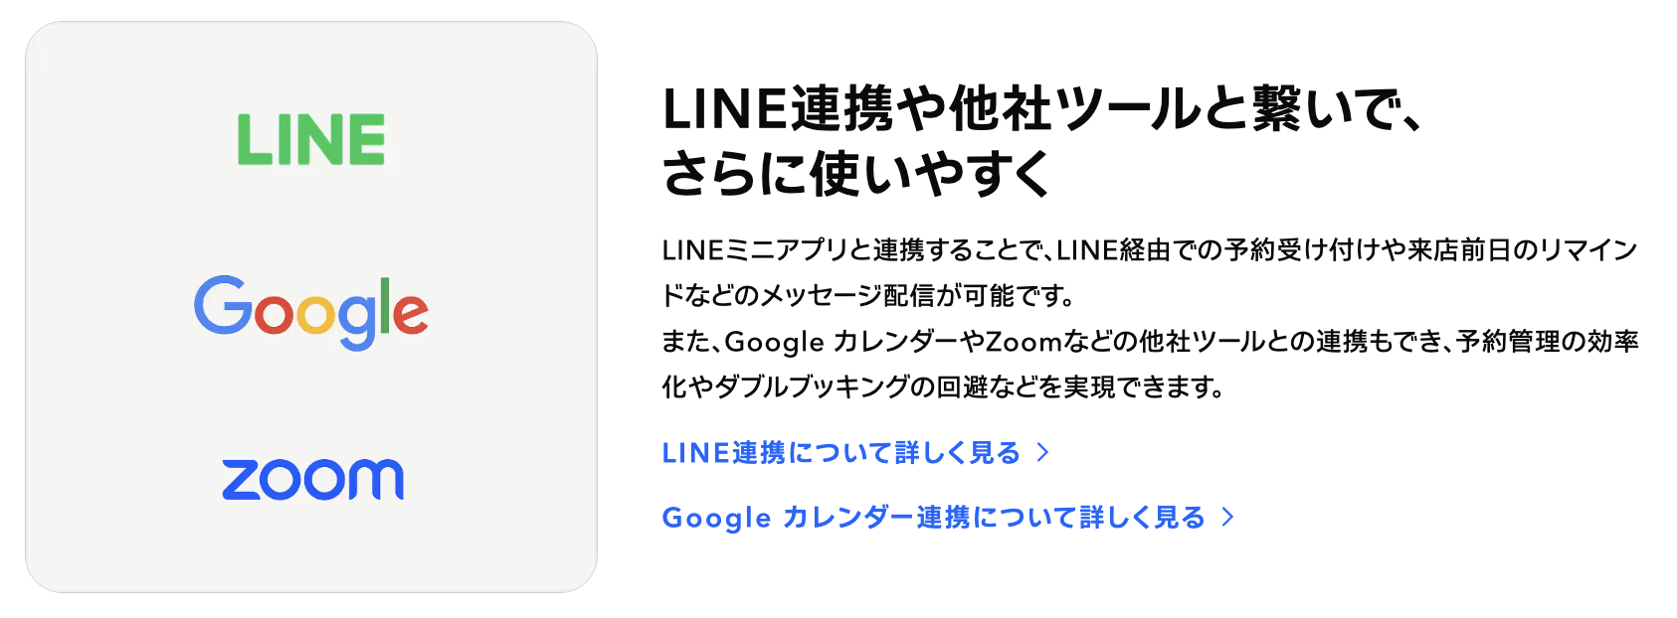
Task: Click the paragraph line starting ドなどのメッセージ配信
Action: (867, 296)
